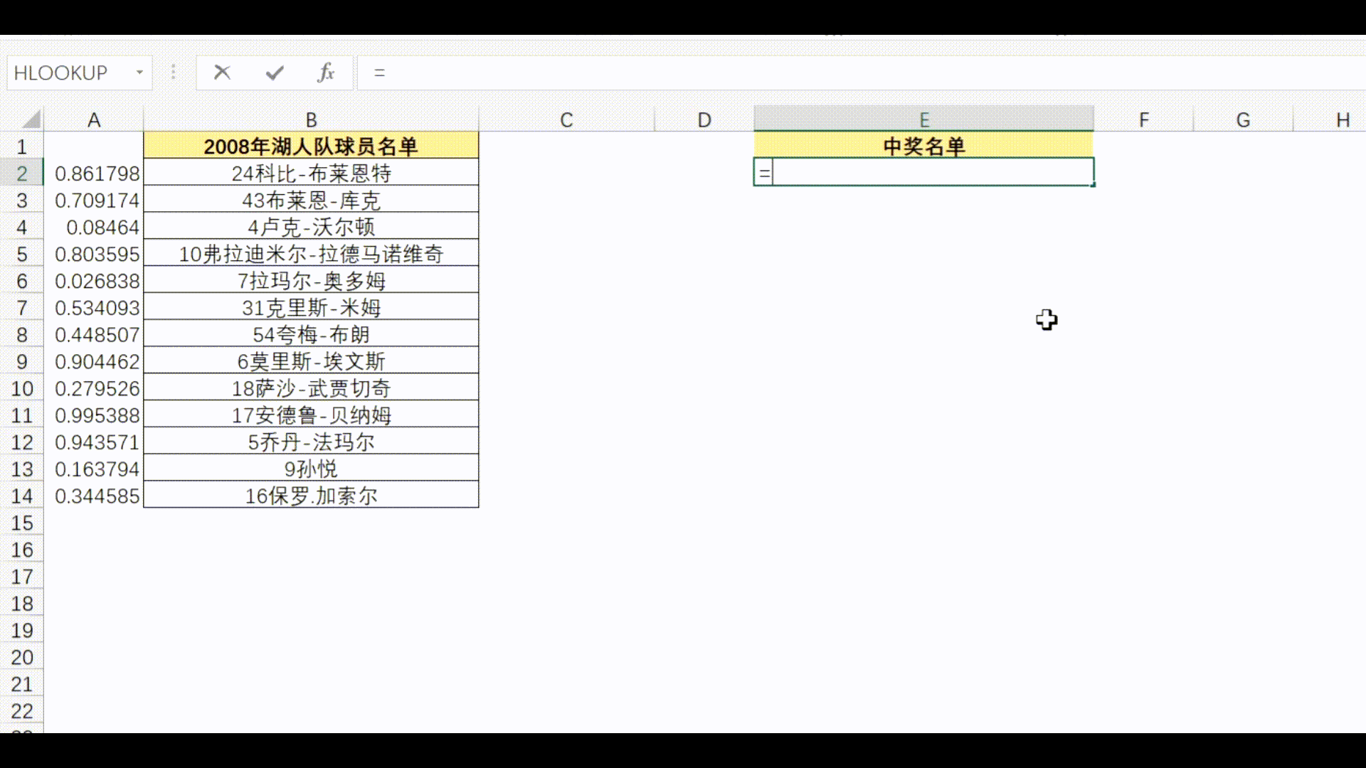Select random value 0.08464
The height and width of the screenshot is (768, 1366).
coord(94,227)
